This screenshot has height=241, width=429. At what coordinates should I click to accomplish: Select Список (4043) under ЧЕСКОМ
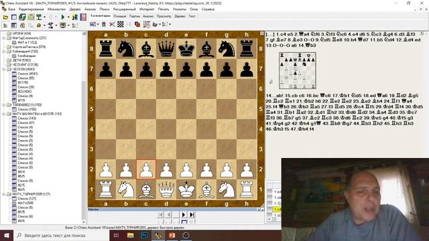[27, 74]
